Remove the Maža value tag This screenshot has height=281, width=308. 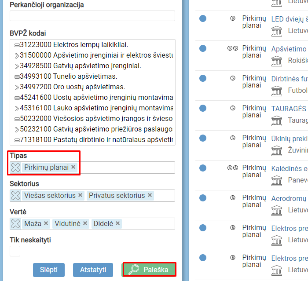(x=46, y=223)
